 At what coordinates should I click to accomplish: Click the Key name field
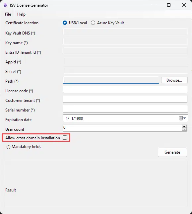coord(125,41)
